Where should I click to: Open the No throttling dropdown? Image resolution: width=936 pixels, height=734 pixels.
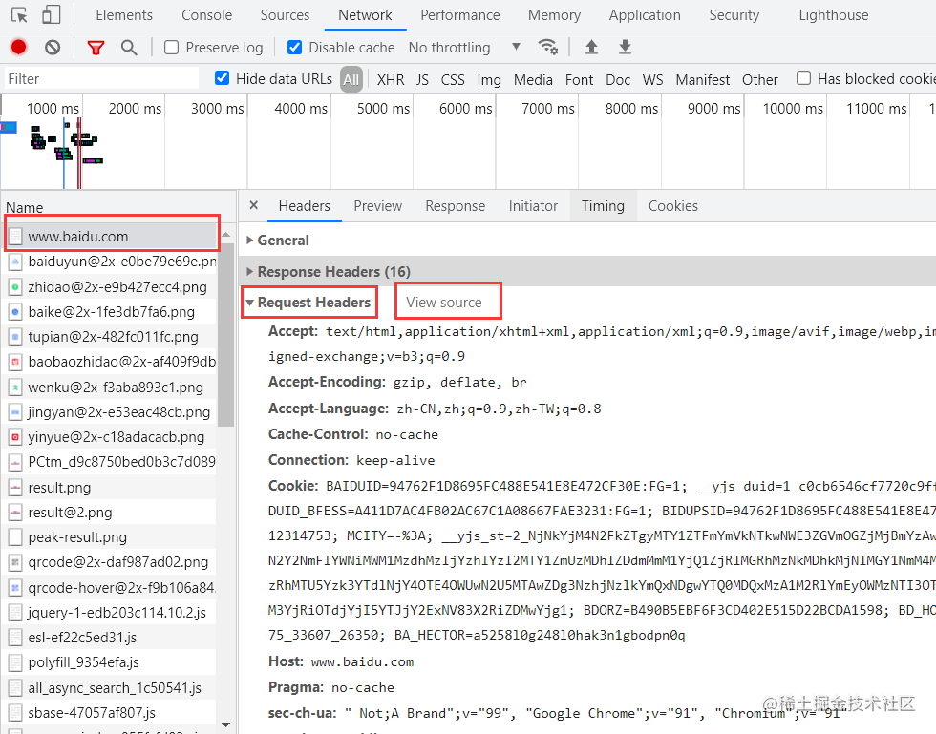[464, 47]
